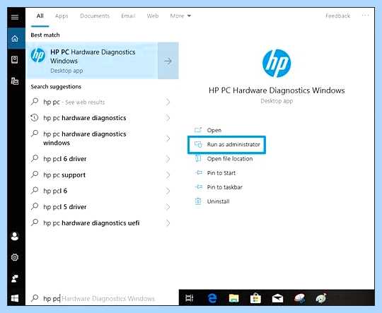Expand chevron for 'hp pc hardware diagnostics uefi'
Viewport: 382px width, 313px height.
pyautogui.click(x=168, y=223)
